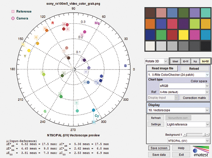Click the Background slider right arrow

click(207, 134)
